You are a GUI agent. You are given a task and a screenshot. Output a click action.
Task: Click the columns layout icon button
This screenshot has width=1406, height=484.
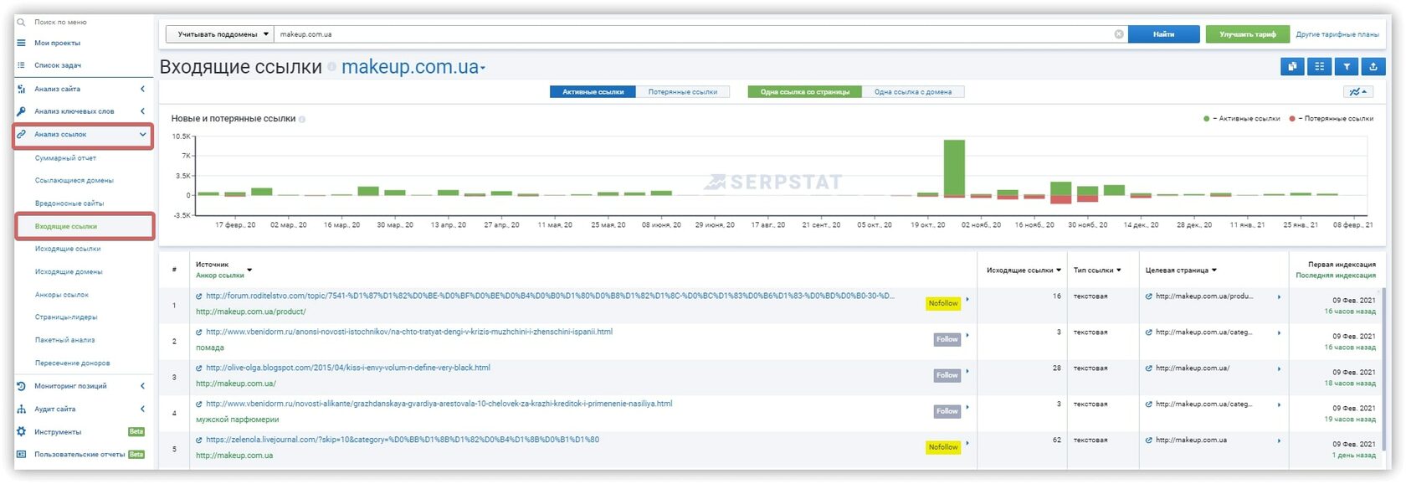coord(1319,67)
